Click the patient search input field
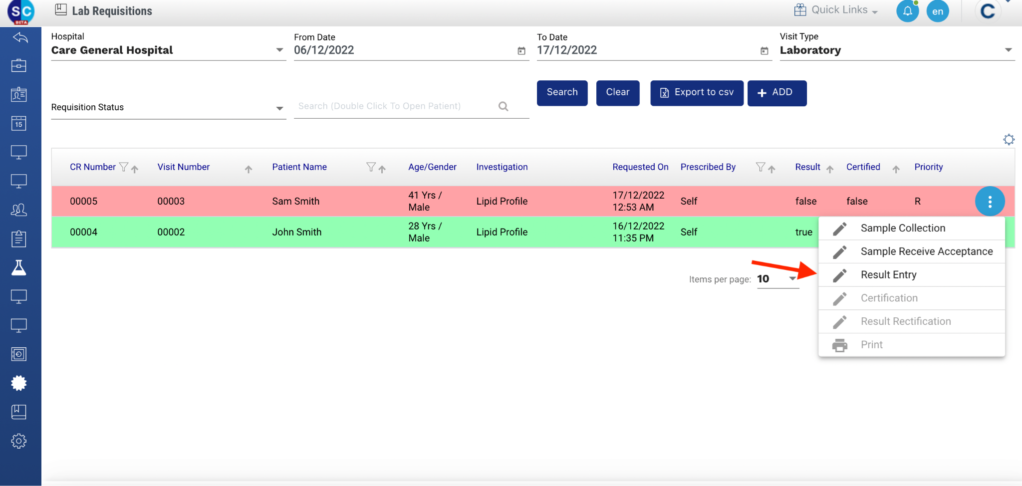Screen dimensions: 1022x486 click(x=394, y=106)
